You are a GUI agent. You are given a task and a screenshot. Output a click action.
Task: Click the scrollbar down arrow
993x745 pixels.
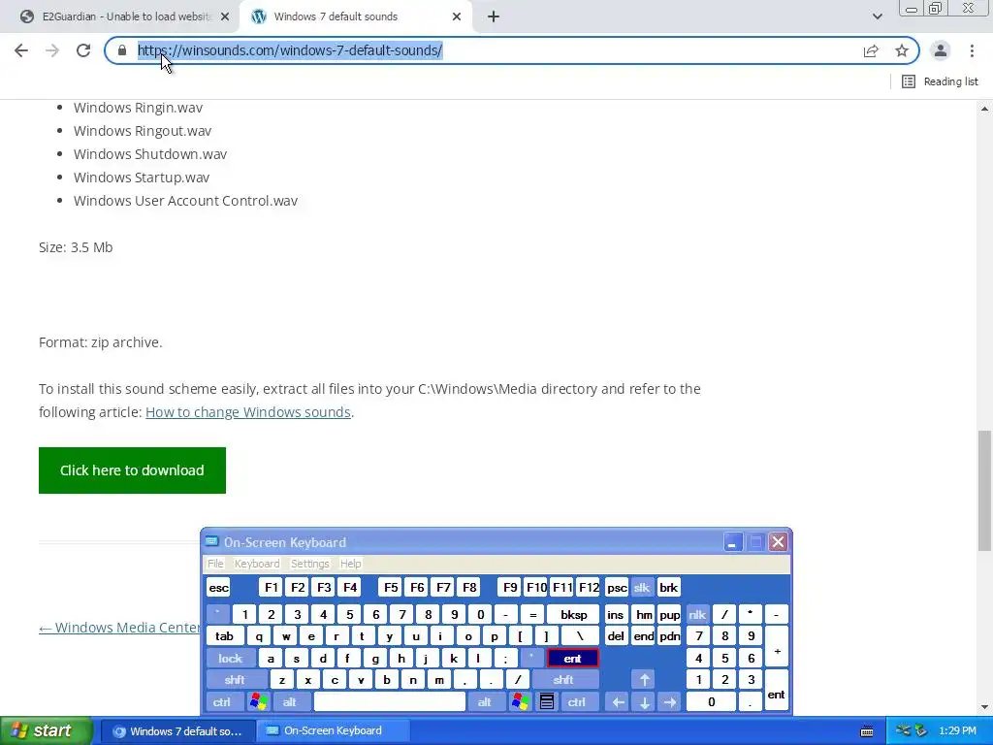coord(984,707)
